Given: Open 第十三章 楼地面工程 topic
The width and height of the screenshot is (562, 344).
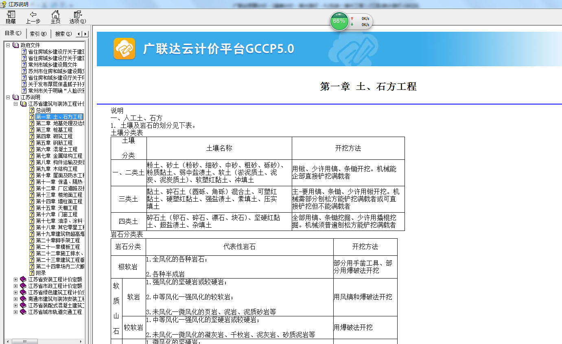Looking at the screenshot, I should [59, 195].
